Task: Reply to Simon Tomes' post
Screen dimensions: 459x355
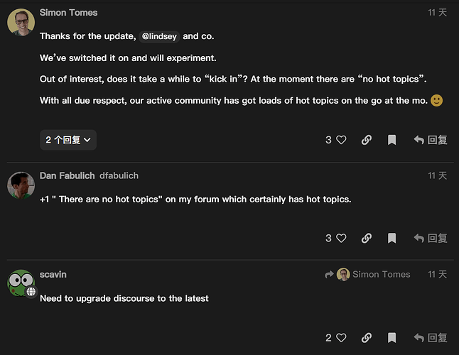Action: coord(431,140)
